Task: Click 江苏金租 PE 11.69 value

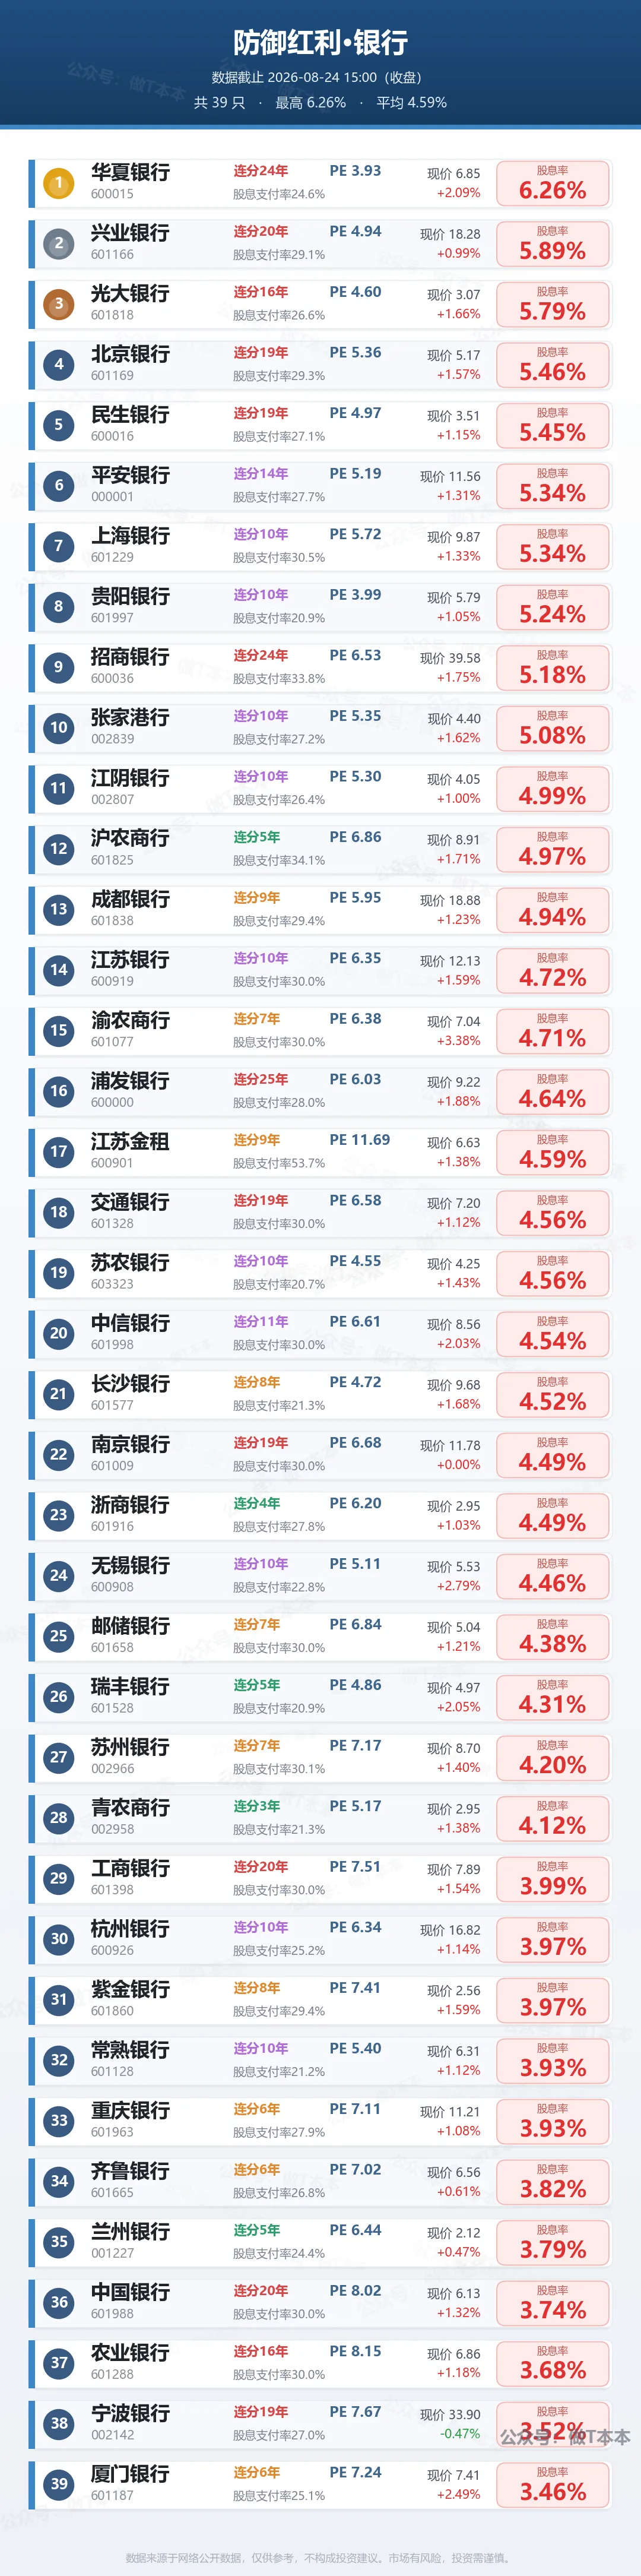Action: pyautogui.click(x=360, y=1140)
